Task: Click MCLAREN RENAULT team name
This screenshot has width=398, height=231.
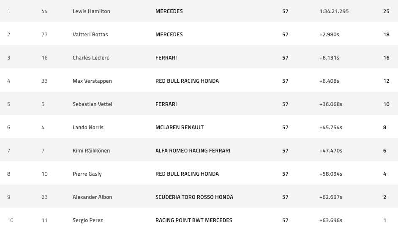Action: coord(180,127)
